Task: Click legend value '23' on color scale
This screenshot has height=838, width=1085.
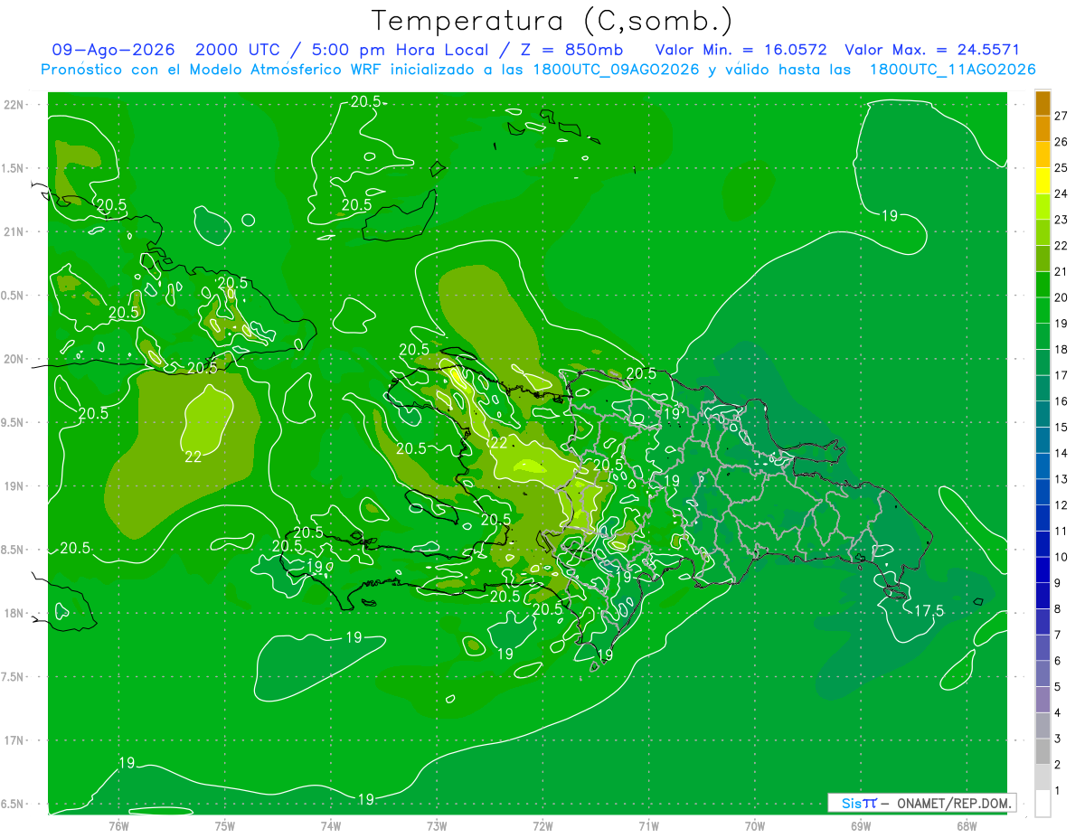Action: [1061, 220]
